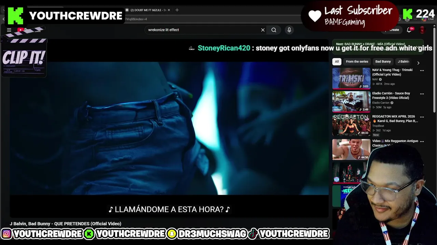Click the video title J Balvin, Bad Bunny - QUE PRETENDES
This screenshot has width=437, height=245.
[66, 224]
